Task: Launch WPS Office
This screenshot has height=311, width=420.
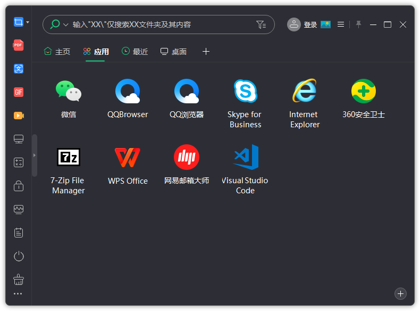Action: point(128,165)
